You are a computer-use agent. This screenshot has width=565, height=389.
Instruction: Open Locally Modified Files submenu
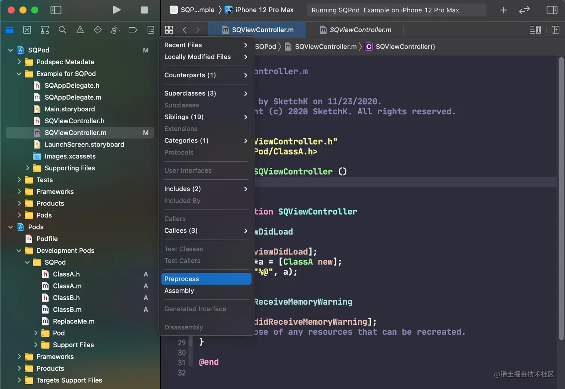pyautogui.click(x=206, y=57)
